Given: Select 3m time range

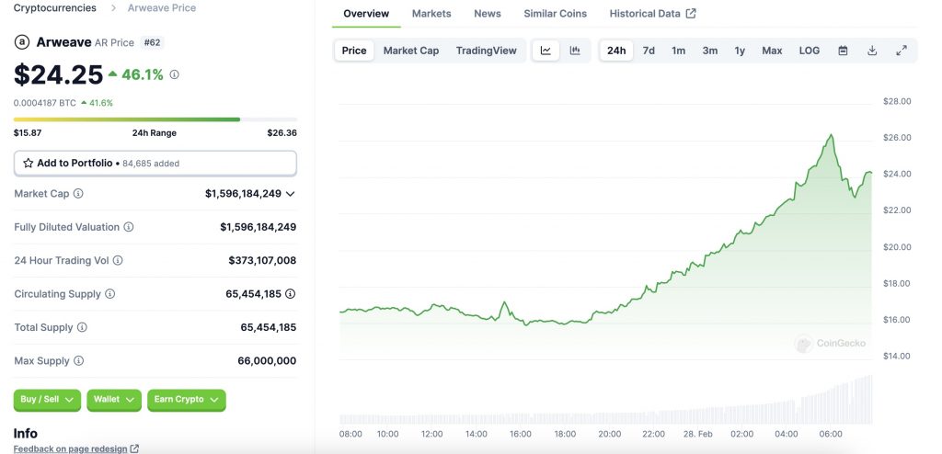Looking at the screenshot, I should [x=710, y=51].
